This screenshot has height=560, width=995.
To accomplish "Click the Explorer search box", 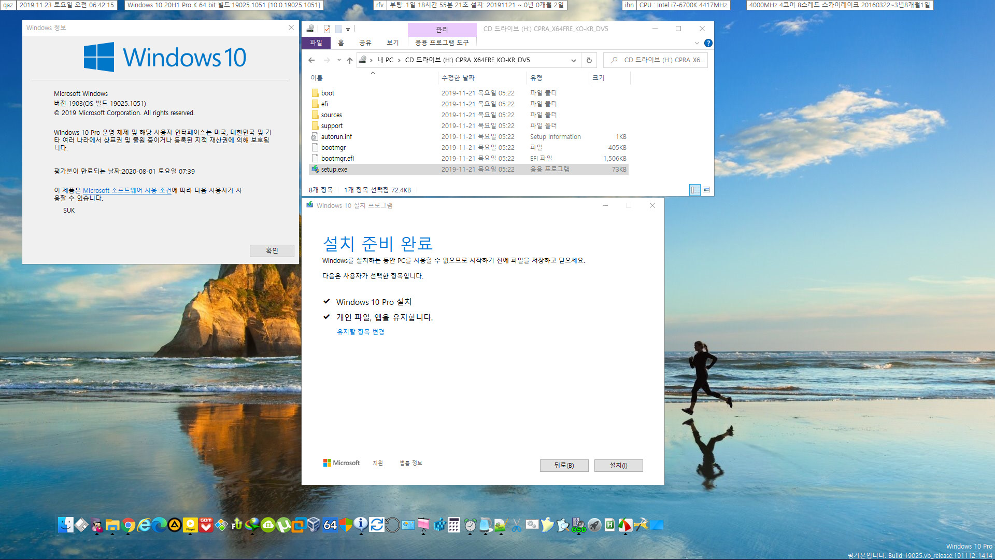I will [656, 60].
